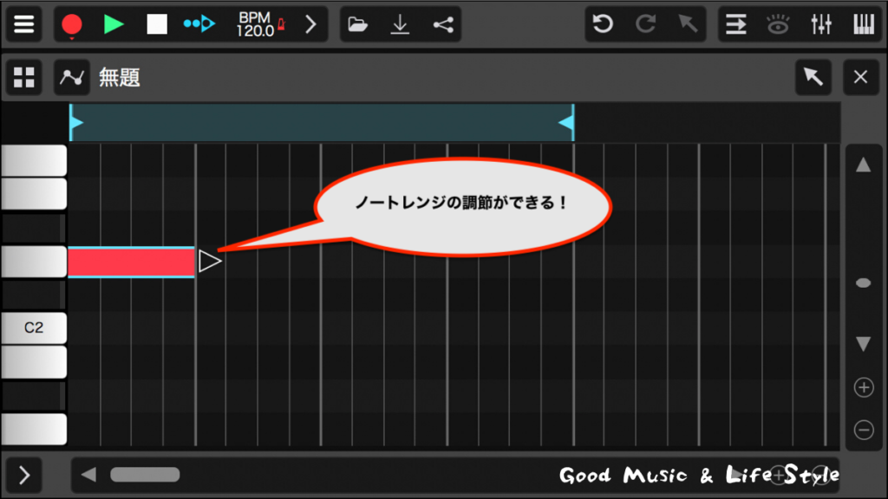Image resolution: width=888 pixels, height=499 pixels.
Task: Select the red note in the grid
Action: click(x=132, y=262)
